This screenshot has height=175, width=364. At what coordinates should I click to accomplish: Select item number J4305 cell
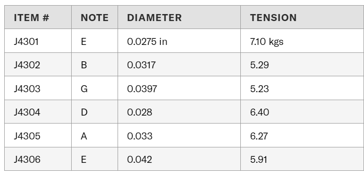(38, 136)
